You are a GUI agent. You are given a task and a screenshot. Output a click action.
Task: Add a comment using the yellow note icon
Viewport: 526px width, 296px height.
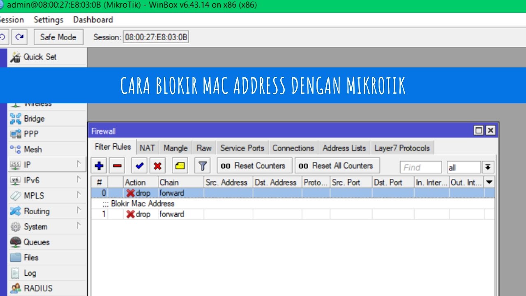(180, 166)
